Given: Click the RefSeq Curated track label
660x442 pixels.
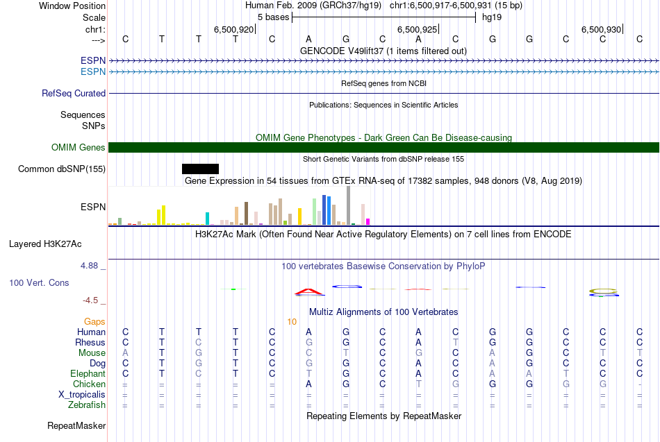Looking at the screenshot, I should pyautogui.click(x=74, y=94).
